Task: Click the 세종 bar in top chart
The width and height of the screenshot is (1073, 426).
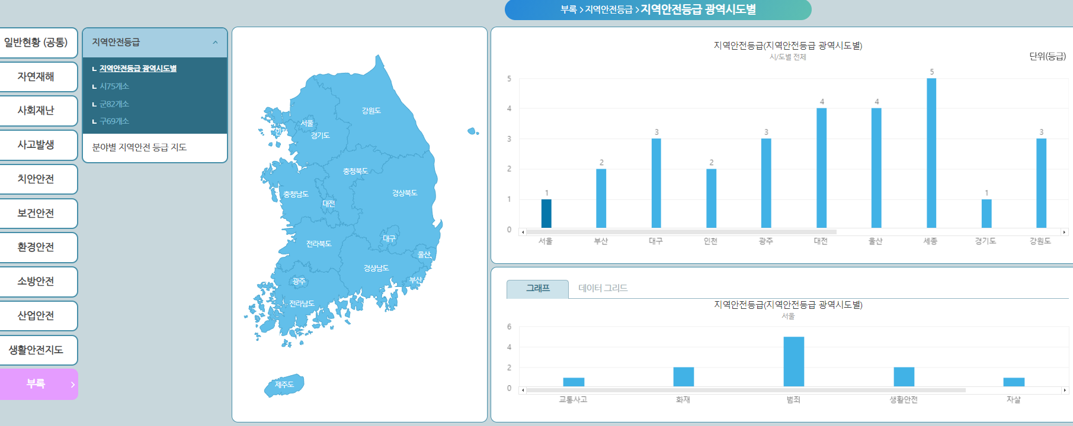Action: tap(931, 153)
